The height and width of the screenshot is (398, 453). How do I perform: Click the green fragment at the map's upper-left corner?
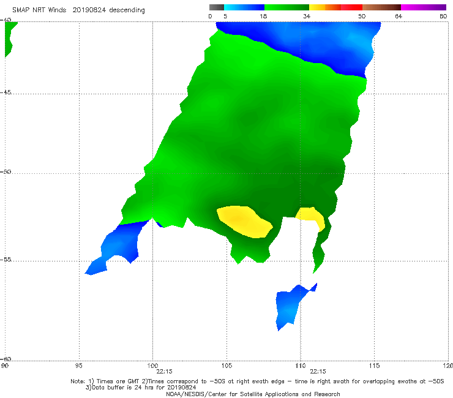click(9, 36)
